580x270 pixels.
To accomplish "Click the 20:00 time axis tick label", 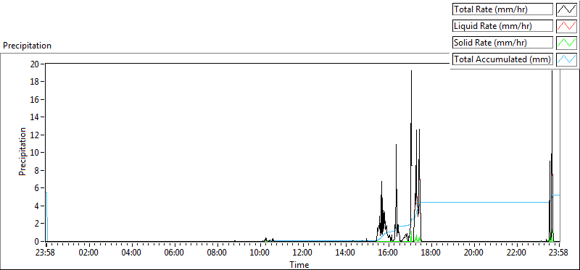I will coord(473,253).
